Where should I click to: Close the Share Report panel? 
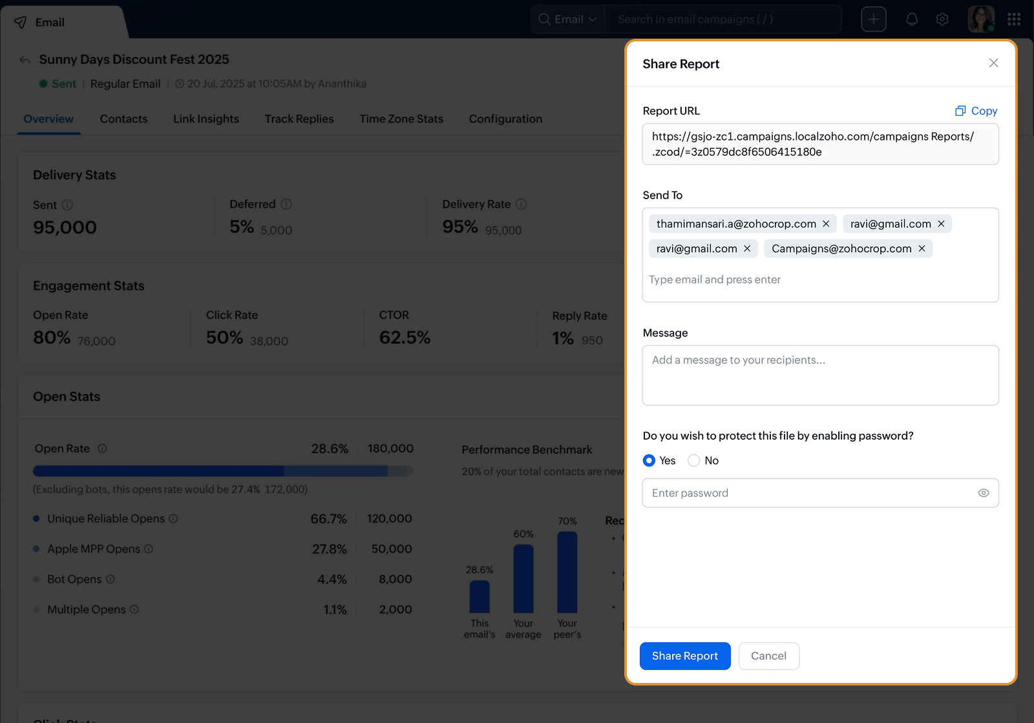pyautogui.click(x=993, y=63)
